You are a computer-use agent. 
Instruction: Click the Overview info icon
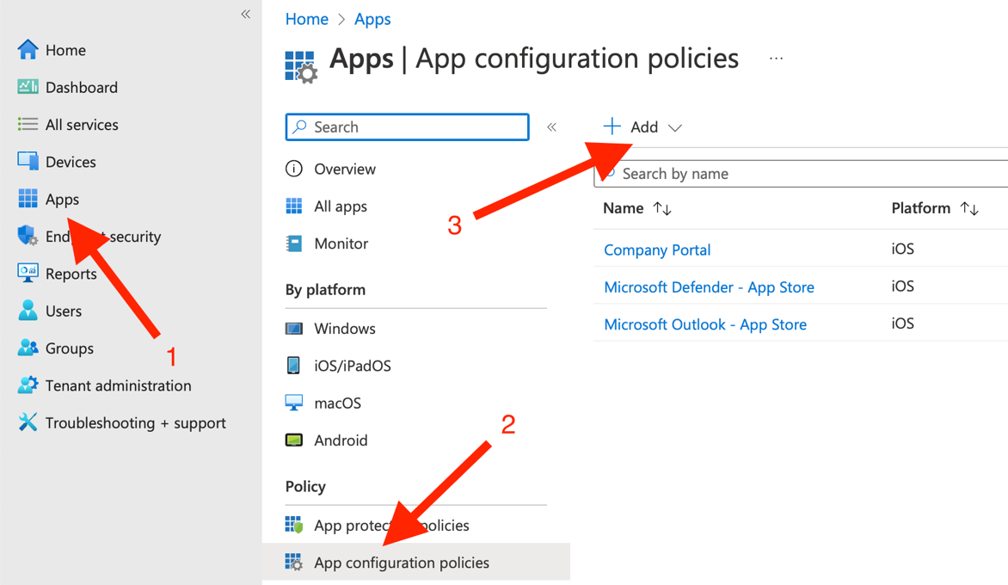[x=294, y=169]
